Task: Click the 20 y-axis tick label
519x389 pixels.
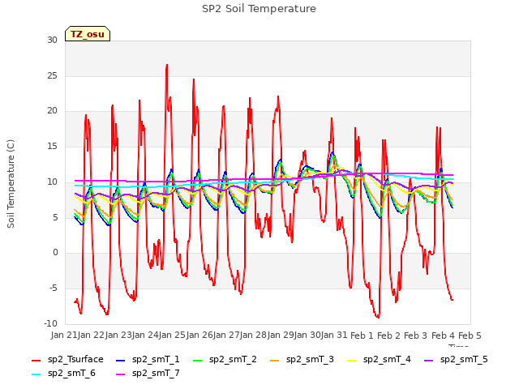Action: coord(52,111)
